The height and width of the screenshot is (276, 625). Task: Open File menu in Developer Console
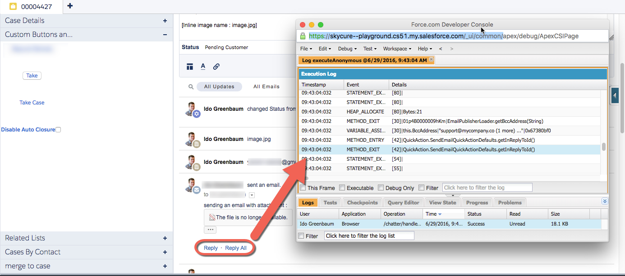point(307,49)
